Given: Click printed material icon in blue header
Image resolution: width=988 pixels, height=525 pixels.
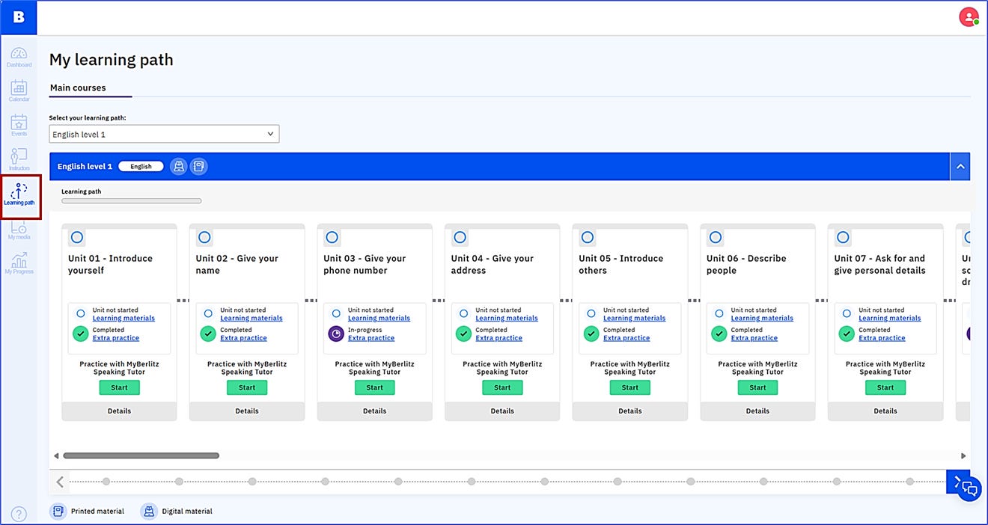Looking at the screenshot, I should point(198,167).
